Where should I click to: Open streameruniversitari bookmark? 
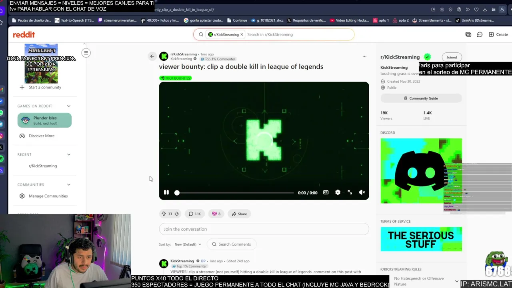click(x=117, y=20)
